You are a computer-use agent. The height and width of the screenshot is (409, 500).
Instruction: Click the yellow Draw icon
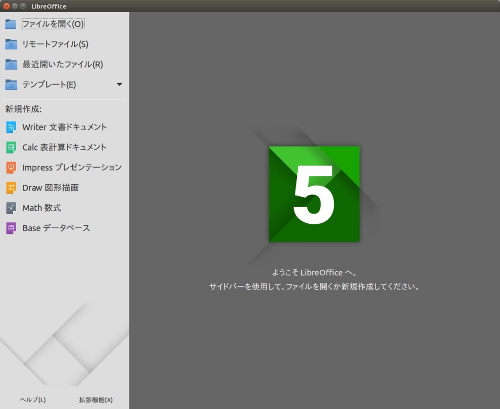(x=11, y=188)
